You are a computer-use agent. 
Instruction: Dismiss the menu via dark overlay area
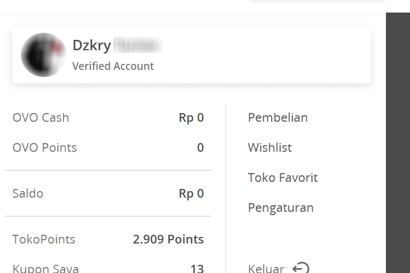398,143
